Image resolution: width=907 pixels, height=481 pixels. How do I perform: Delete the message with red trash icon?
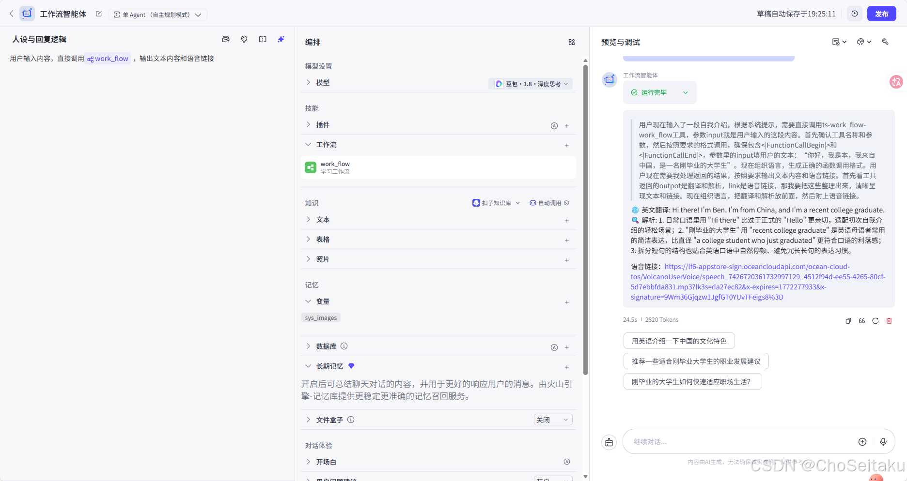tap(889, 321)
